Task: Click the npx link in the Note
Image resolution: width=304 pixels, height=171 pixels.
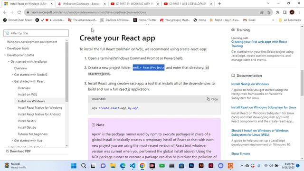Action: pos(96,134)
